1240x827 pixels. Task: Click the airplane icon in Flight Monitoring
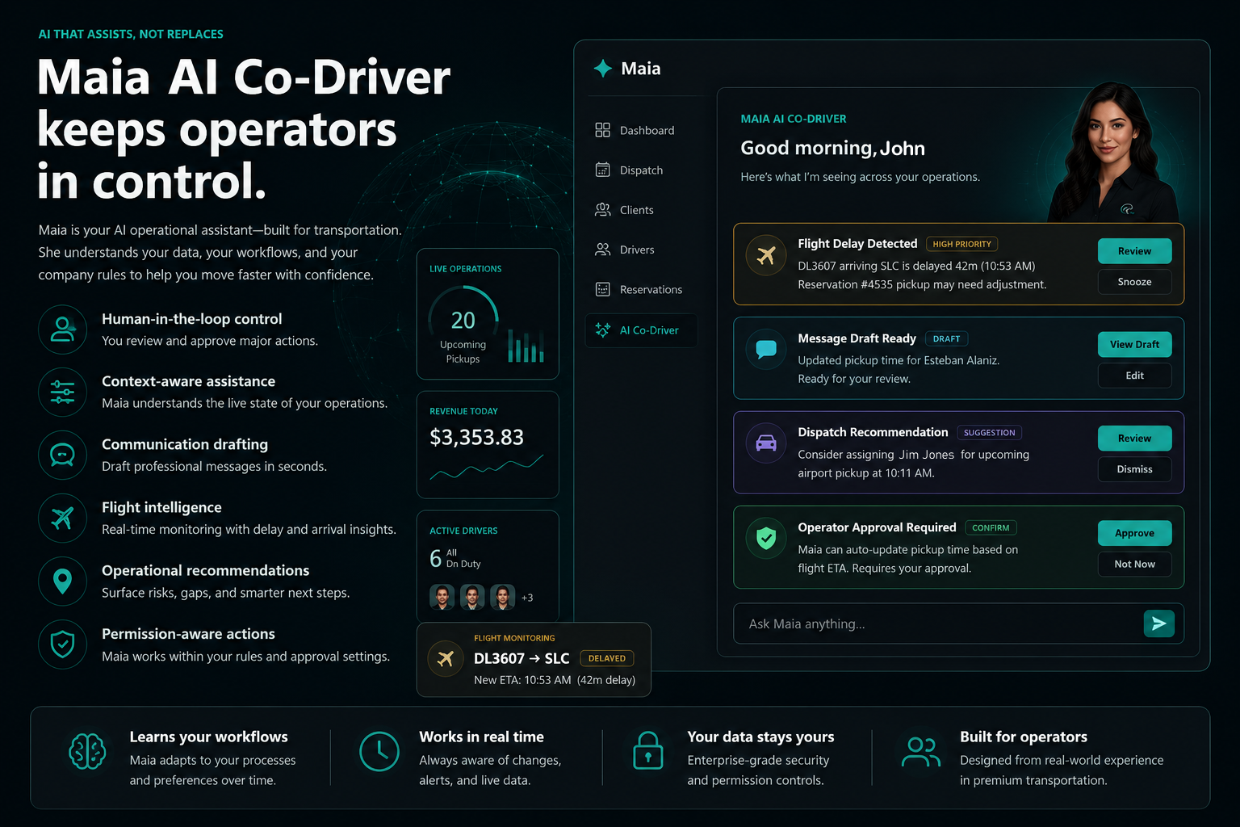[445, 658]
